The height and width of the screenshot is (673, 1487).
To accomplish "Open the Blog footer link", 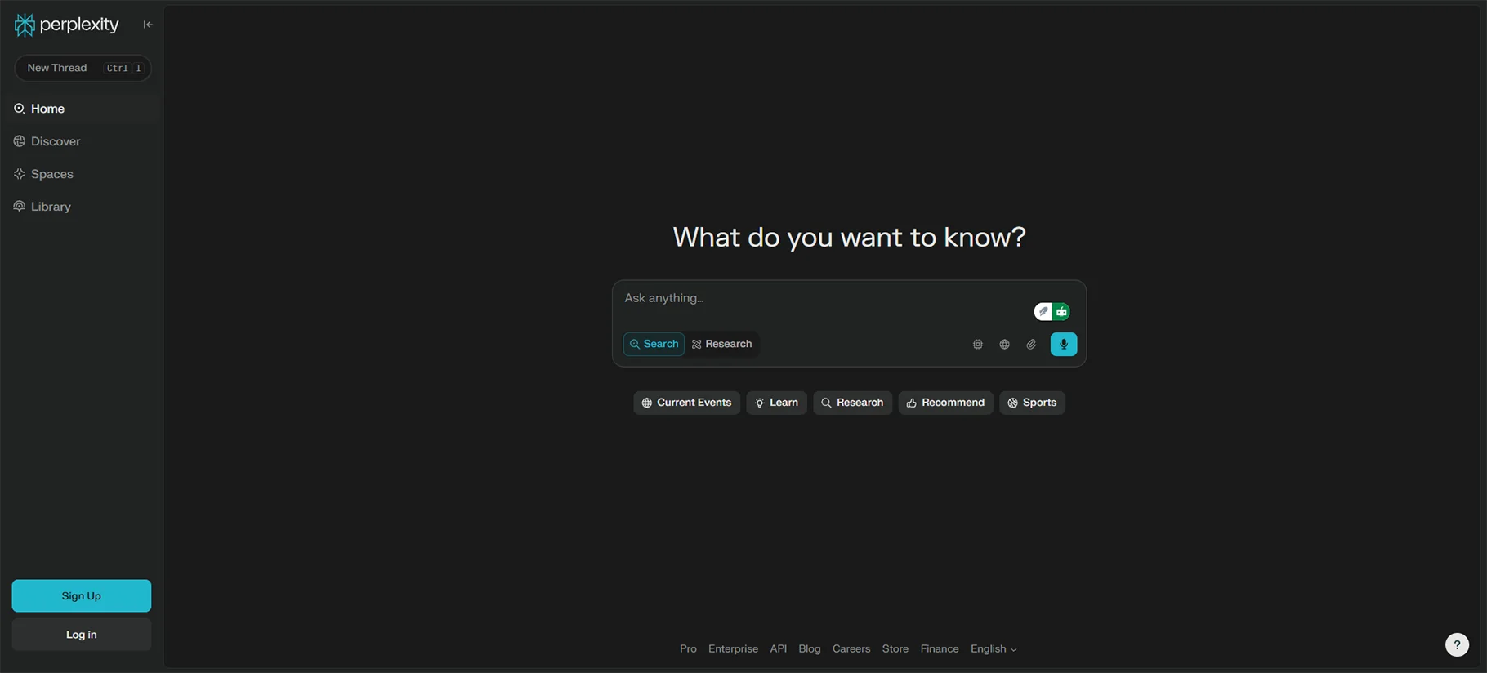I will point(810,649).
